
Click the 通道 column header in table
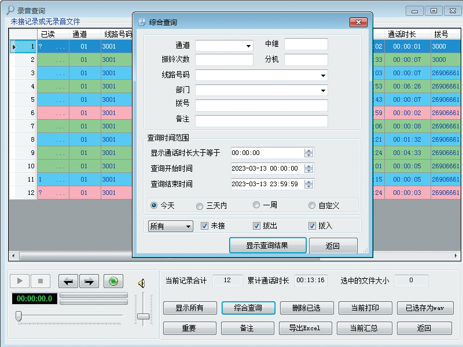click(x=85, y=34)
